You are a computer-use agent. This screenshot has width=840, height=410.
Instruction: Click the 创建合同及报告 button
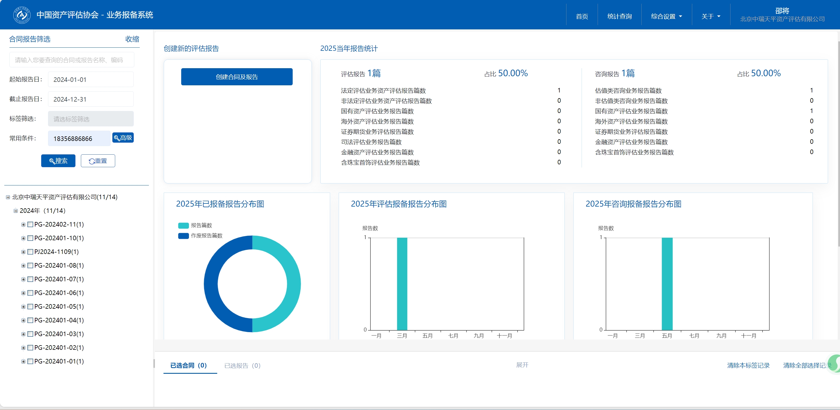[x=237, y=77]
